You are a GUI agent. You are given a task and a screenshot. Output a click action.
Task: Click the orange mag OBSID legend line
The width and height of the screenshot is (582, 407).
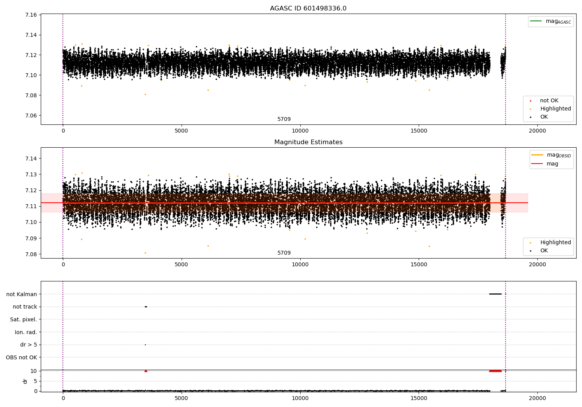point(537,155)
